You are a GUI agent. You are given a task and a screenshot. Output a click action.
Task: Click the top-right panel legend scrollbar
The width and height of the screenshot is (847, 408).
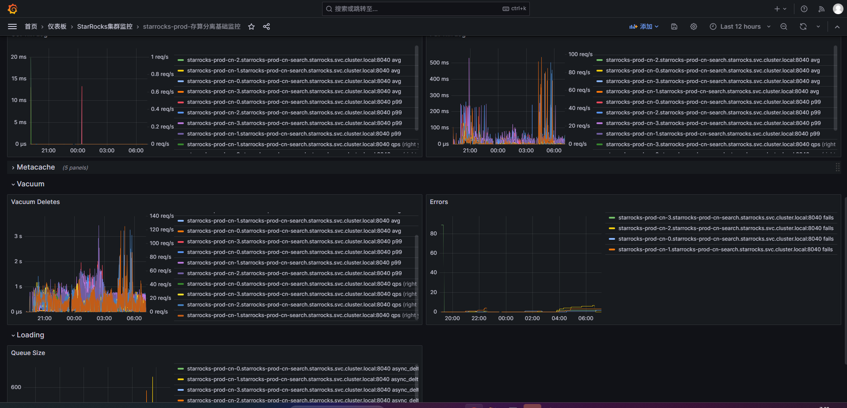tap(836, 88)
